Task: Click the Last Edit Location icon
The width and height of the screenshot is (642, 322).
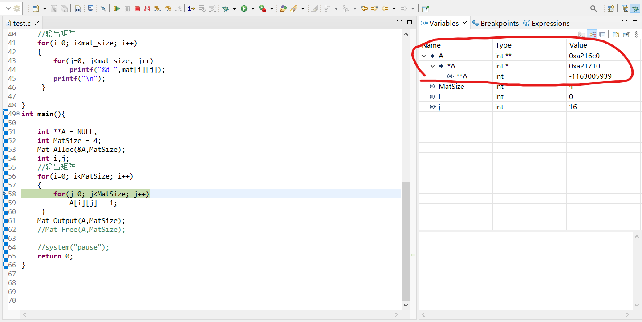Action: pos(364,8)
